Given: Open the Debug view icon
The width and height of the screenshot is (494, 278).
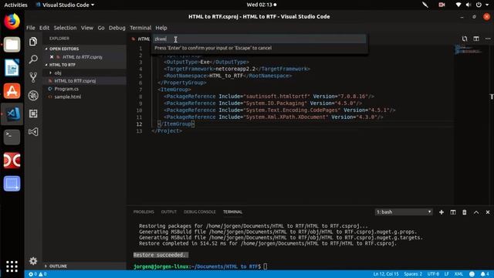Looking at the screenshot, I should pos(33,95).
